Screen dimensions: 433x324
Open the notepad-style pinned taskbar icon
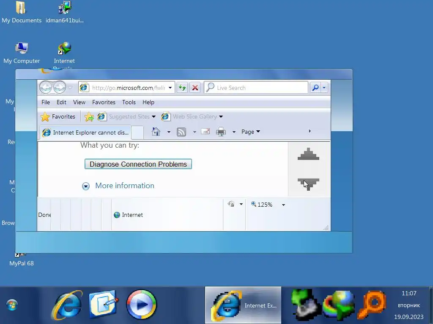[104, 305]
